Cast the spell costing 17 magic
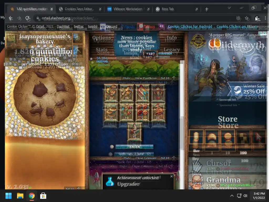 point(142,93)
